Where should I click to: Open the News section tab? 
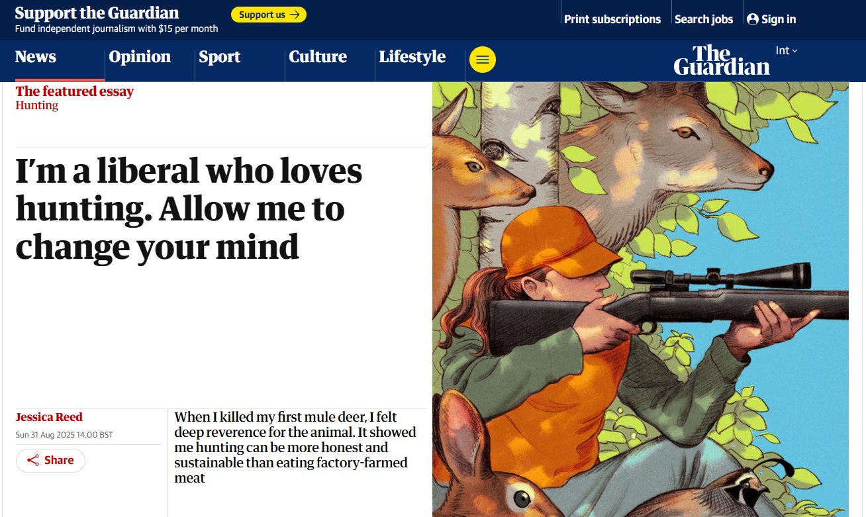click(36, 57)
